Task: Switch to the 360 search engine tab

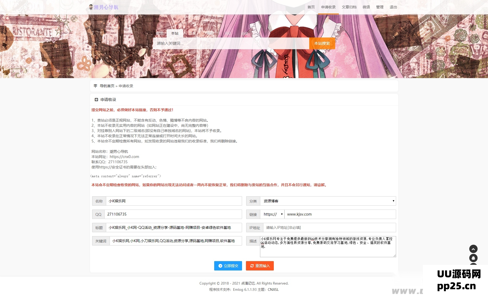Action: coord(228,33)
